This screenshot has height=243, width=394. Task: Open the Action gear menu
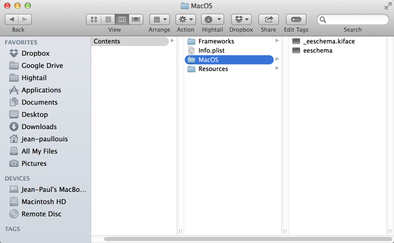(186, 19)
